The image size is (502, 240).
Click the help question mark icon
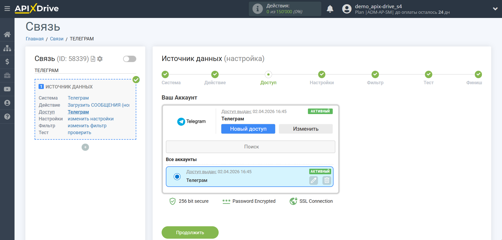pyautogui.click(x=7, y=116)
